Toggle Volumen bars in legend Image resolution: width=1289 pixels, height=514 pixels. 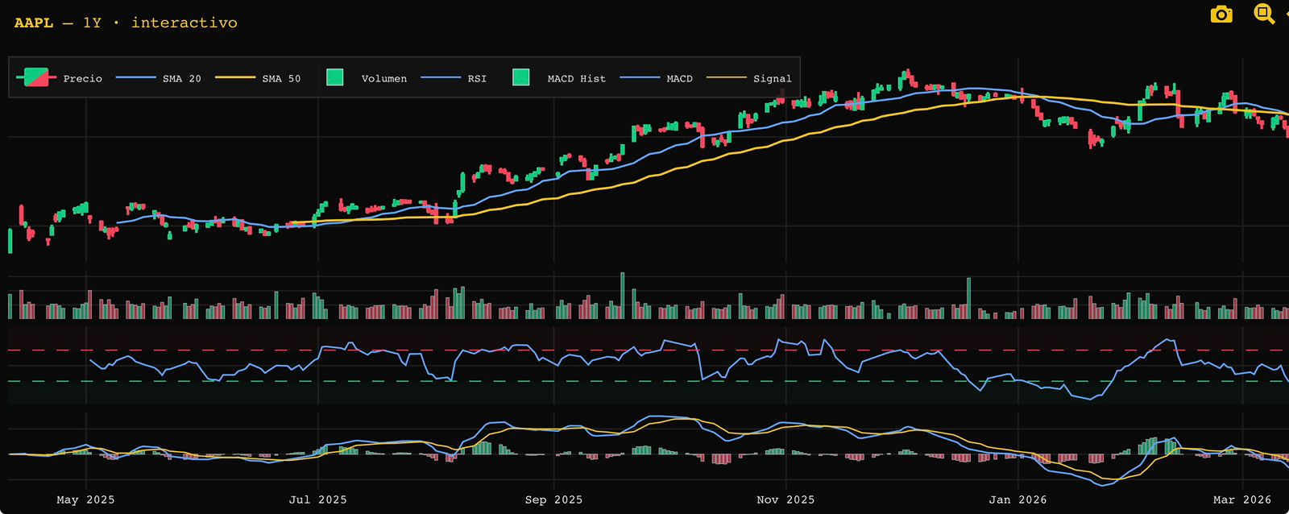click(x=367, y=78)
